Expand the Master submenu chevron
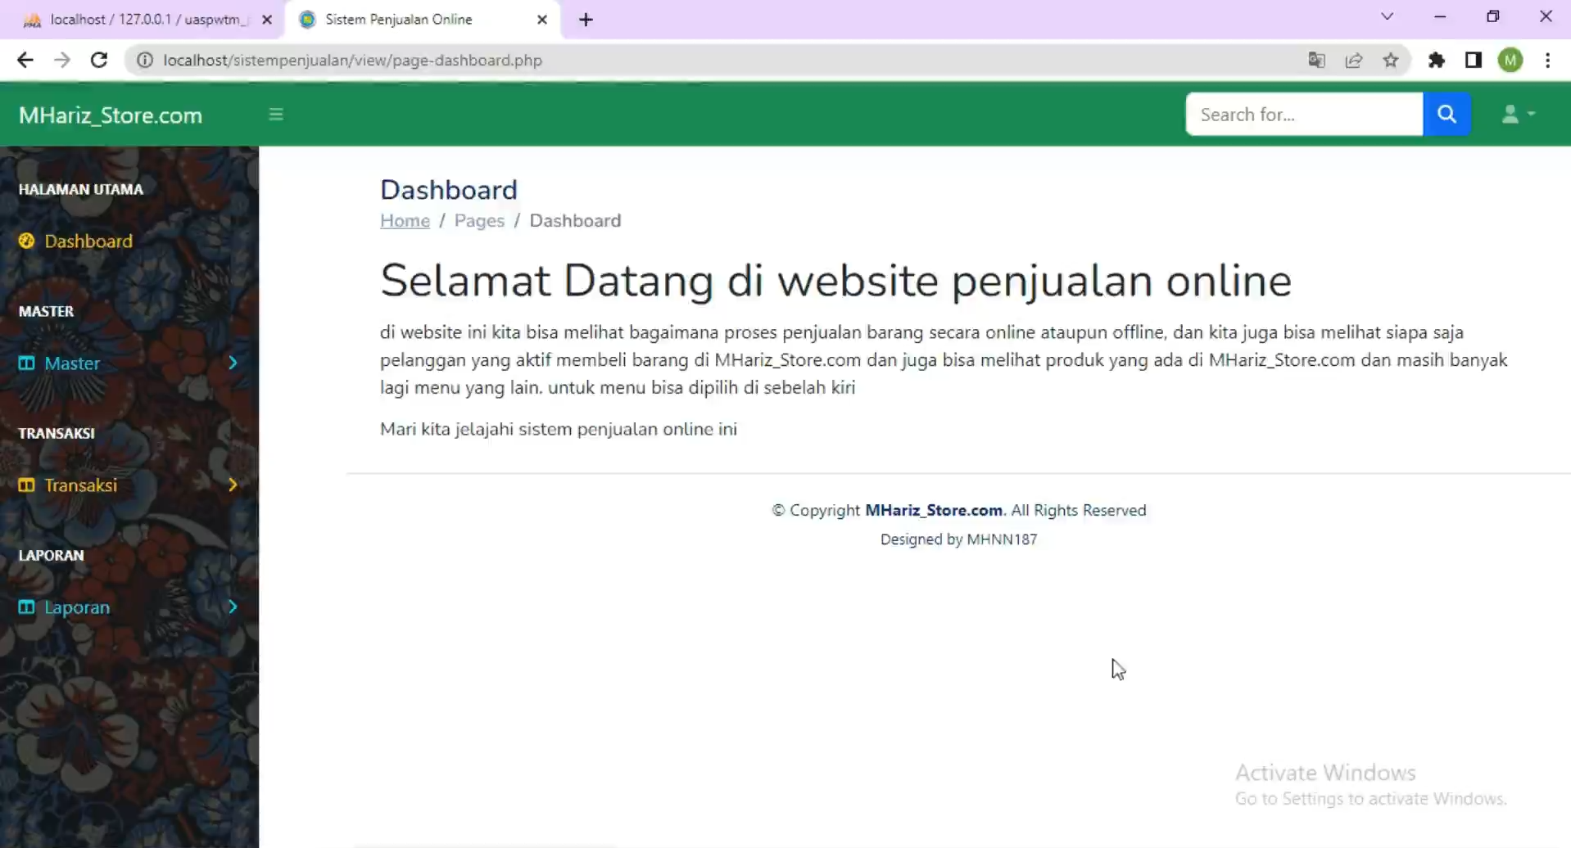The width and height of the screenshot is (1571, 848). coord(233,363)
